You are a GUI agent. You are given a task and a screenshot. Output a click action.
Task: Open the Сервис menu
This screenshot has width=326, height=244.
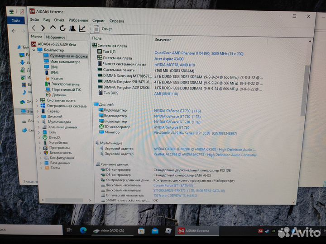click(x=99, y=20)
